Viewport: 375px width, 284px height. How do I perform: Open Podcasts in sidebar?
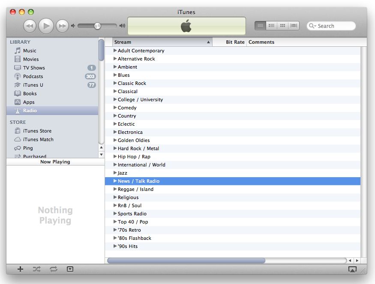click(52, 76)
